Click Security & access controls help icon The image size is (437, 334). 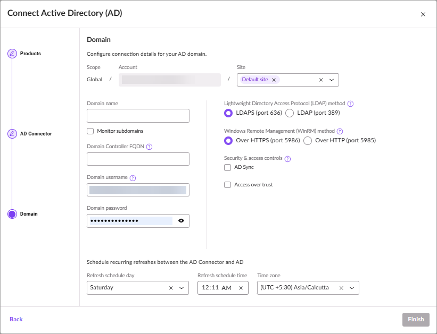tap(287, 159)
